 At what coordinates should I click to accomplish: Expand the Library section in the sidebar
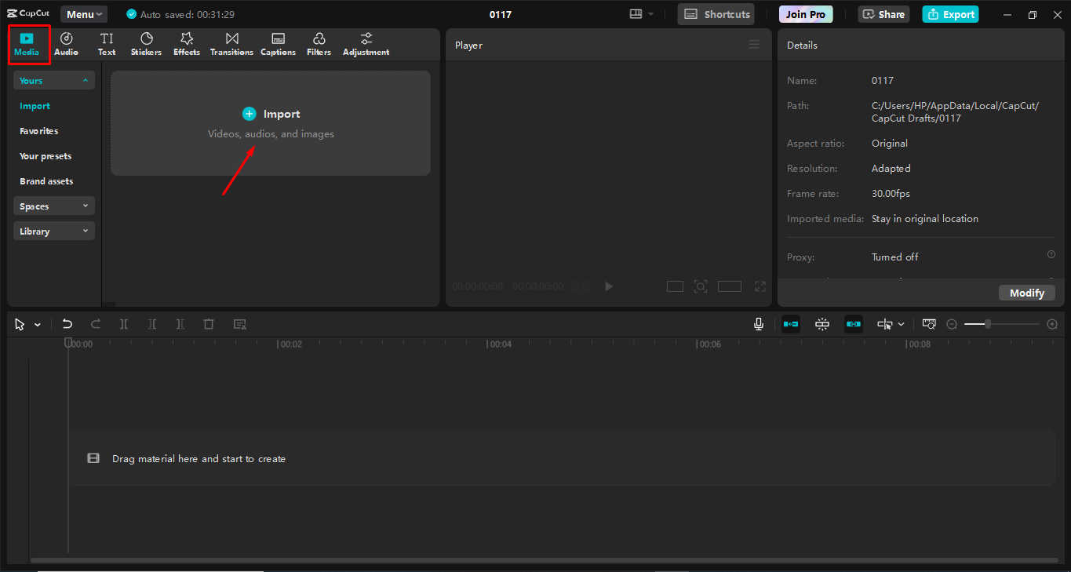pyautogui.click(x=53, y=230)
